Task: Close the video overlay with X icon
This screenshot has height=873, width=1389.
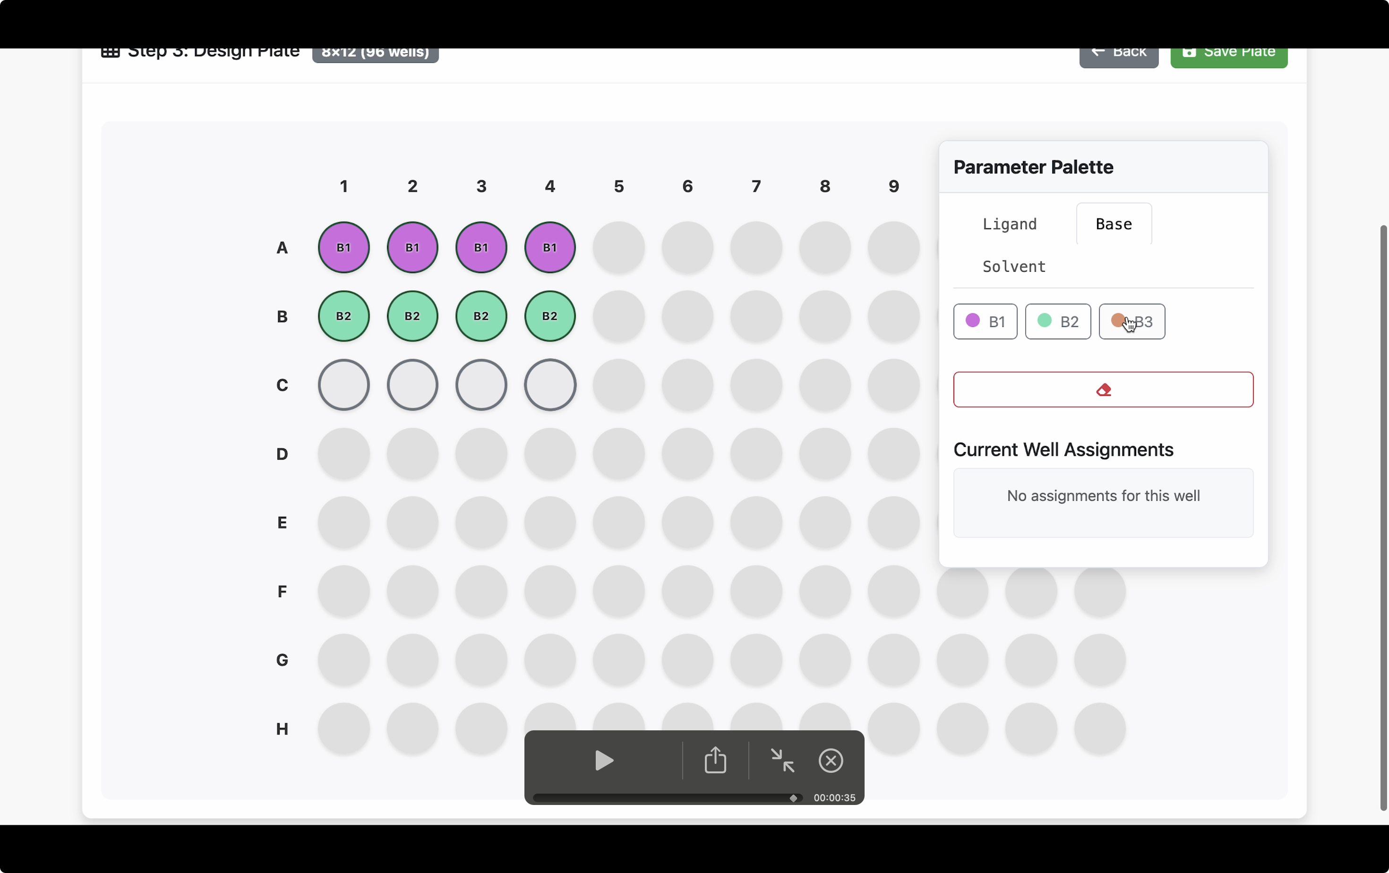Action: (831, 760)
